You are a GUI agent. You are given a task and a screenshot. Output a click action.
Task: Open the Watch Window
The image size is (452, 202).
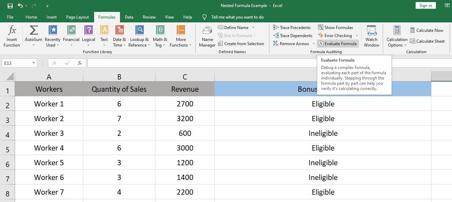[x=371, y=36]
